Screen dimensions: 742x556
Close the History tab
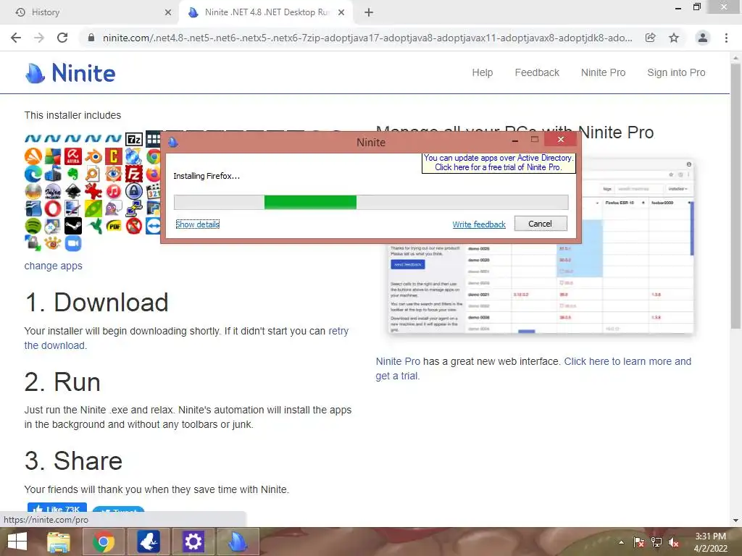point(168,12)
